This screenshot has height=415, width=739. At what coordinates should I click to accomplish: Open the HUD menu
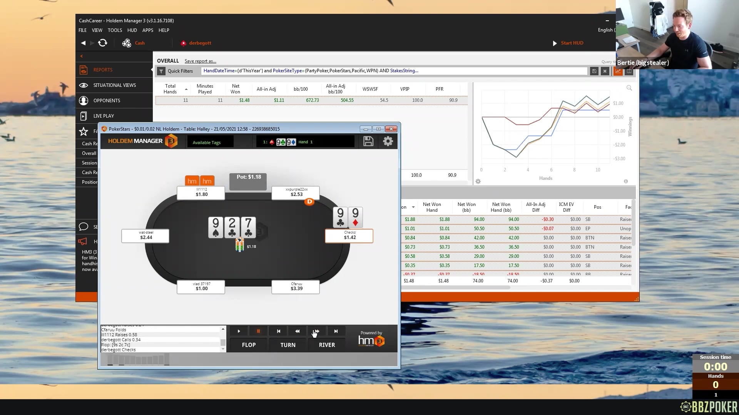click(x=132, y=30)
